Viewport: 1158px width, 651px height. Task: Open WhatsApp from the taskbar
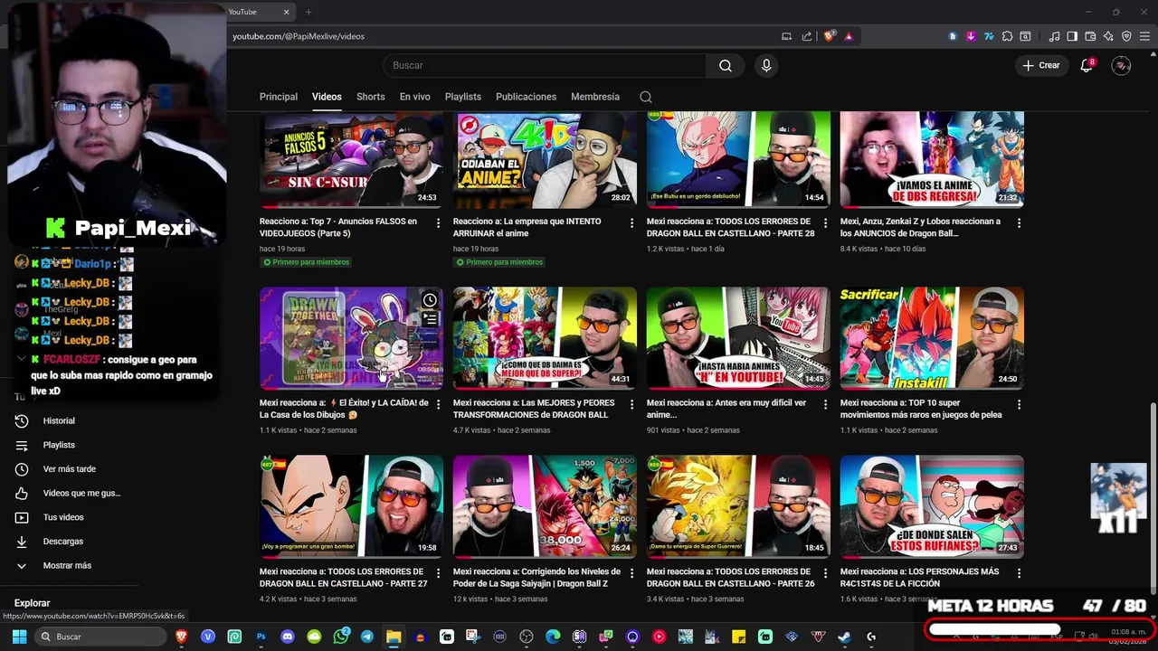click(x=341, y=637)
